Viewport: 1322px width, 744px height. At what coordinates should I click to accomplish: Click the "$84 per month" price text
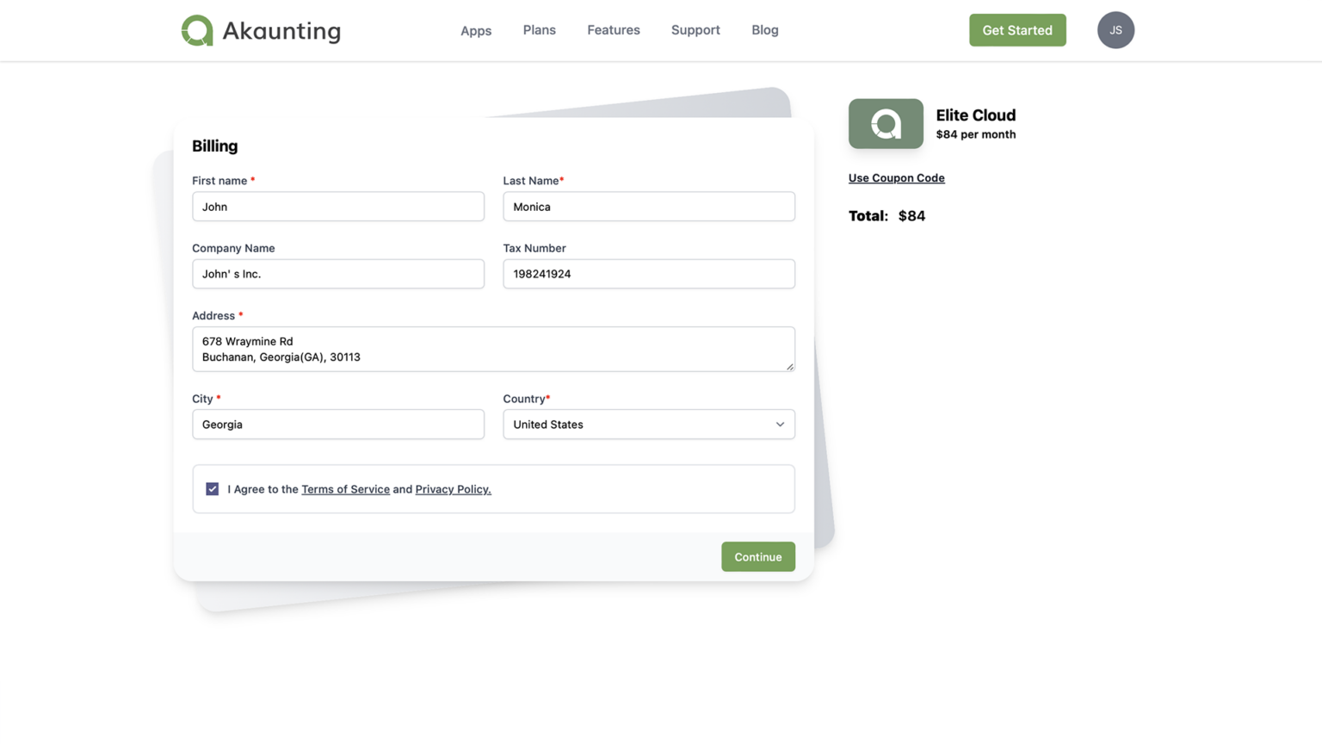tap(976, 134)
